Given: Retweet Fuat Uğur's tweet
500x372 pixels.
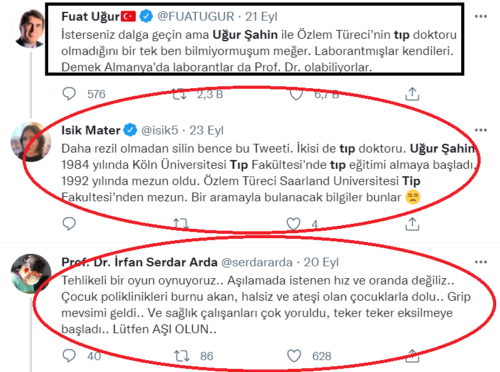Looking at the screenshot, I should pyautogui.click(x=179, y=94).
